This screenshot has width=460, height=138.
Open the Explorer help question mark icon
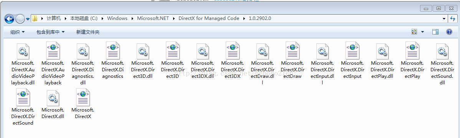click(x=449, y=32)
